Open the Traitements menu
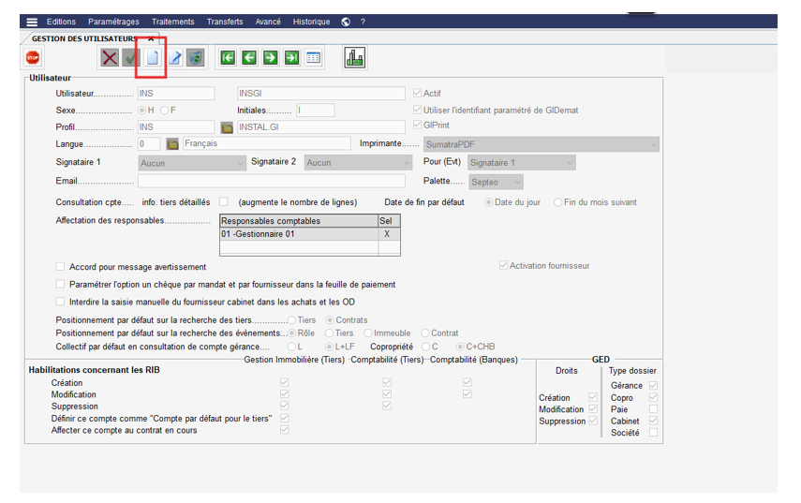 (x=172, y=22)
